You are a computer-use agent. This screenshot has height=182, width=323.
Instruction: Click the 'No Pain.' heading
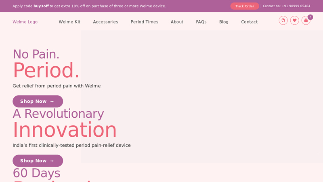(36, 54)
